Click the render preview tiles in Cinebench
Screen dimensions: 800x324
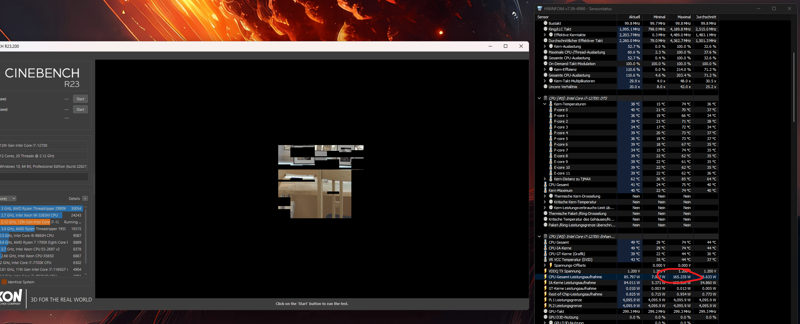pos(321,181)
